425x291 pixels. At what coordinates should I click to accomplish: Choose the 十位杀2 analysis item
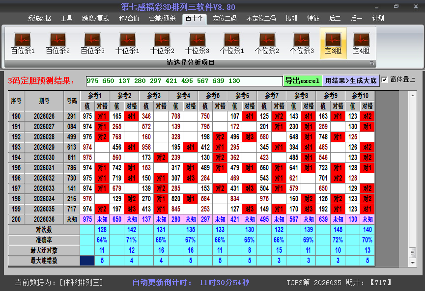tap(162, 43)
